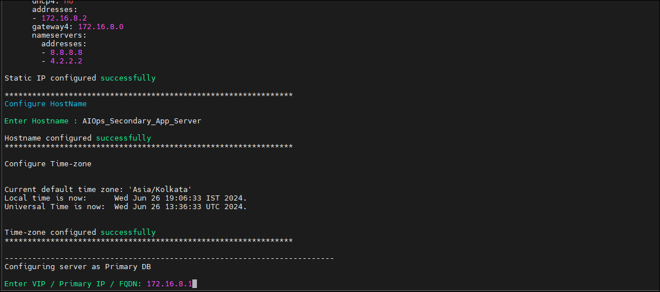Click the local time IST line
Image resolution: width=660 pixels, height=292 pixels.
pyautogui.click(x=125, y=198)
